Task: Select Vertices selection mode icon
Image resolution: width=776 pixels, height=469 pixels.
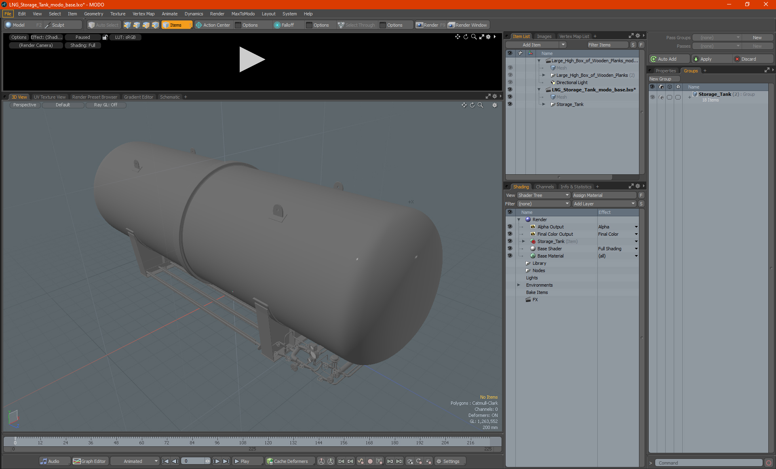Action: tap(127, 25)
